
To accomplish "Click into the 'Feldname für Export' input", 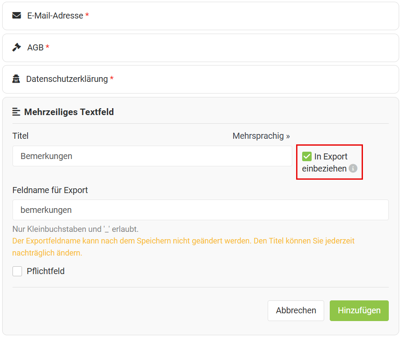I will click(200, 210).
